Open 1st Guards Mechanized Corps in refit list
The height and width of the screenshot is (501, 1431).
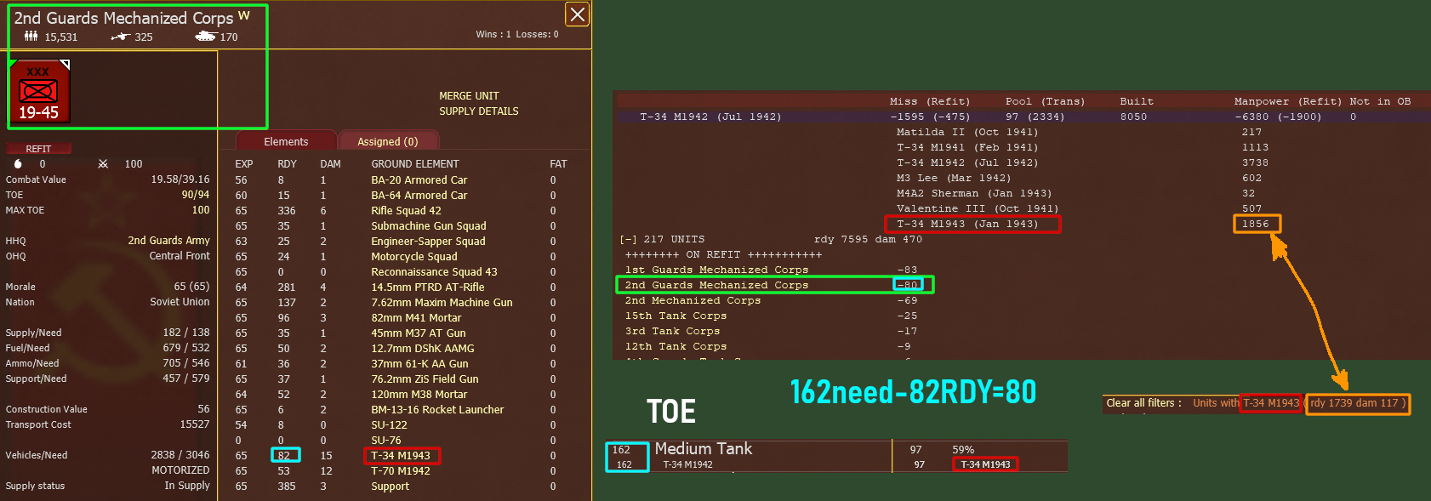(716, 270)
